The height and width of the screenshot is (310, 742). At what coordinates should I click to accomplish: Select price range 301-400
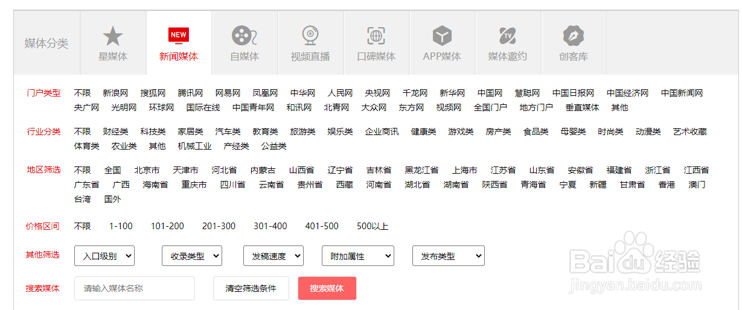(x=270, y=226)
